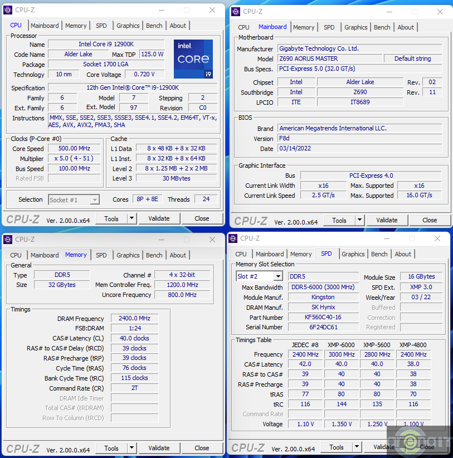Click title bar icon of the Motherboard window
Screen dimensions: 453x458
(x=236, y=11)
